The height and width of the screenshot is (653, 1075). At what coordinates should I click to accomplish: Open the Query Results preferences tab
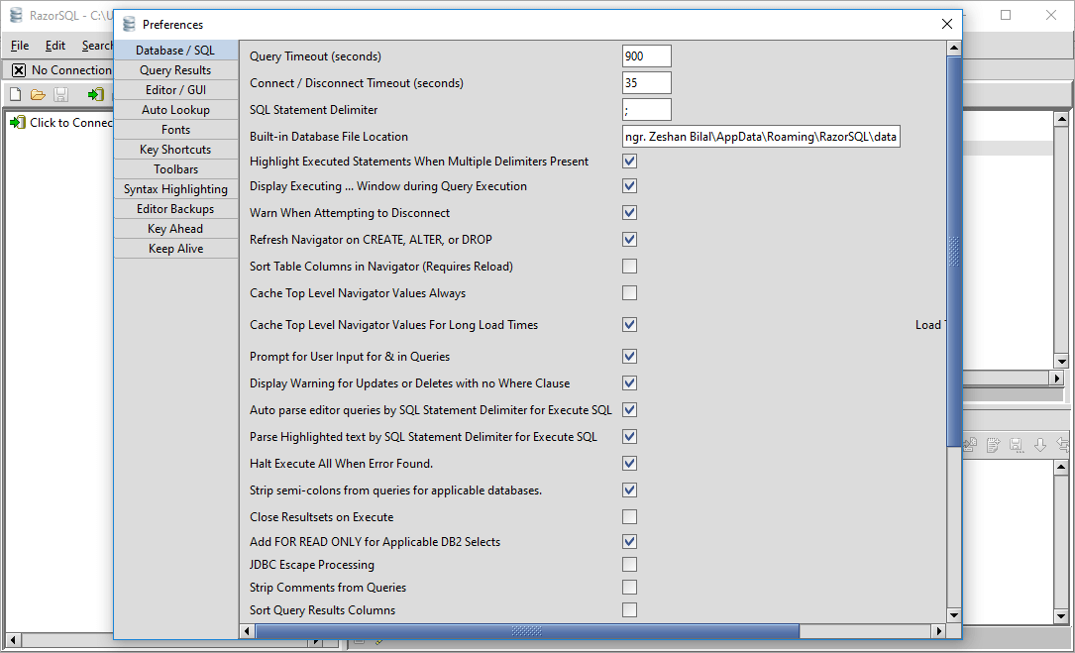[175, 70]
